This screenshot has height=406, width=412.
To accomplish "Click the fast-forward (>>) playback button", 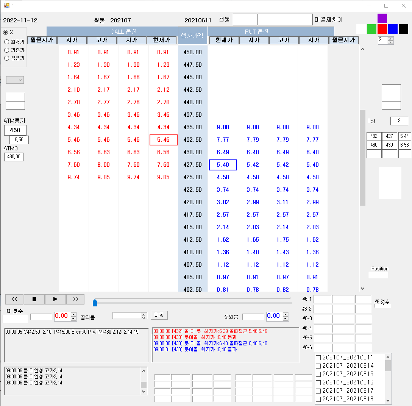I will pyautogui.click(x=75, y=299).
